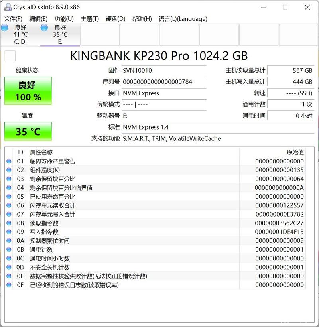This screenshot has width=319, height=327.
Task: Click status dot for attribute 01 临界寿命严重警告
Action: [x=9, y=161]
